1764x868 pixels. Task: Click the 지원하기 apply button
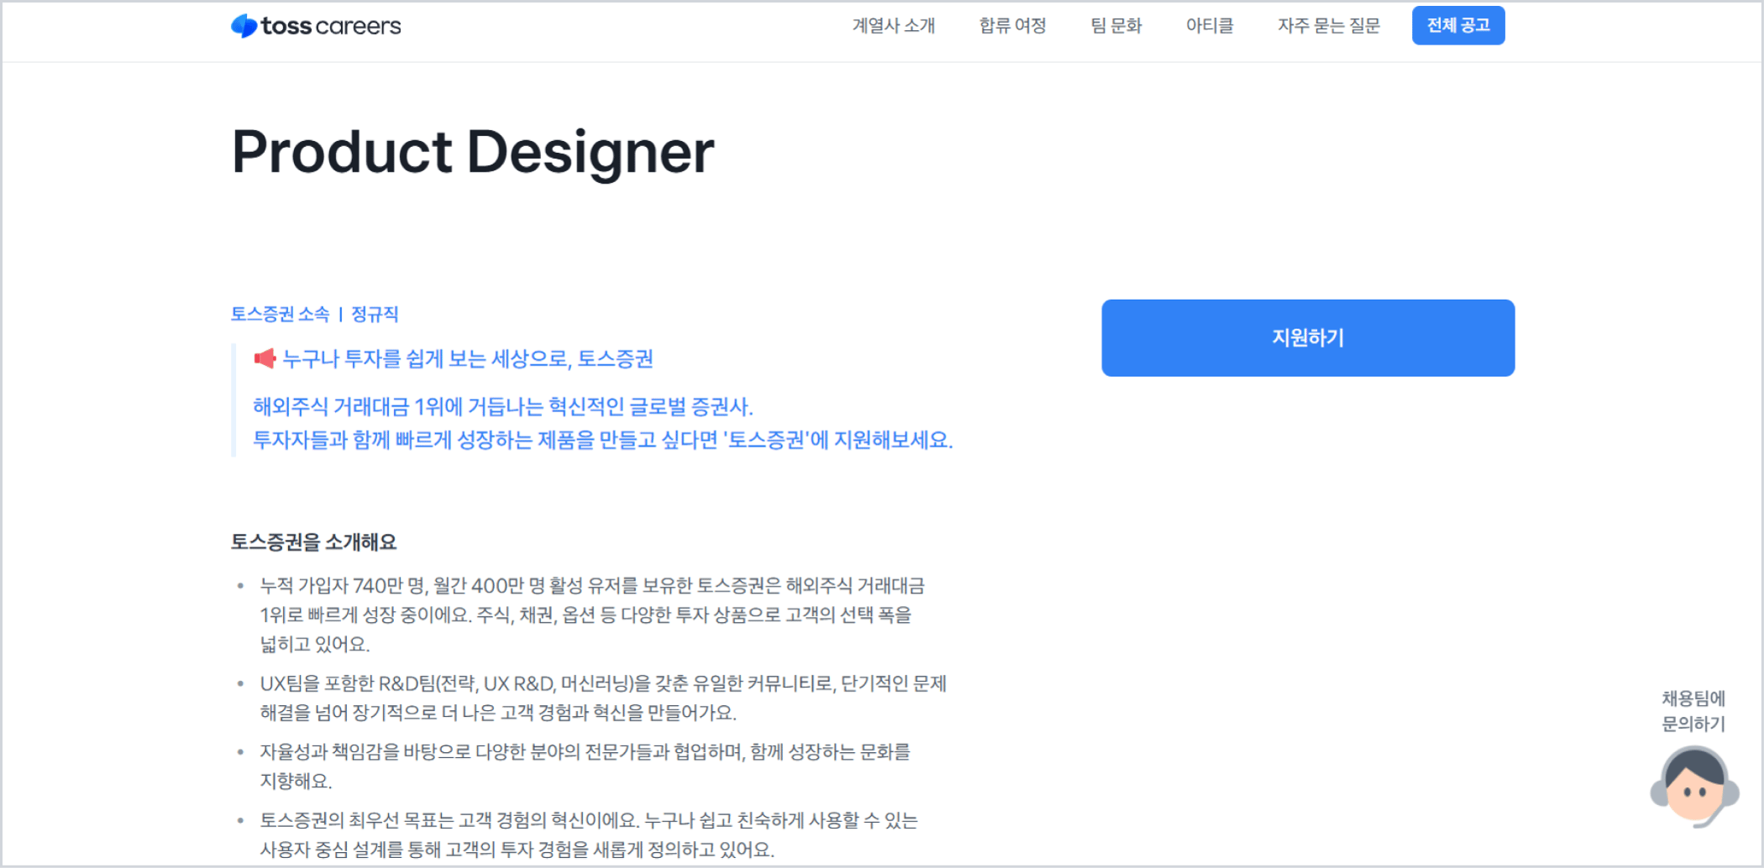click(x=1307, y=337)
